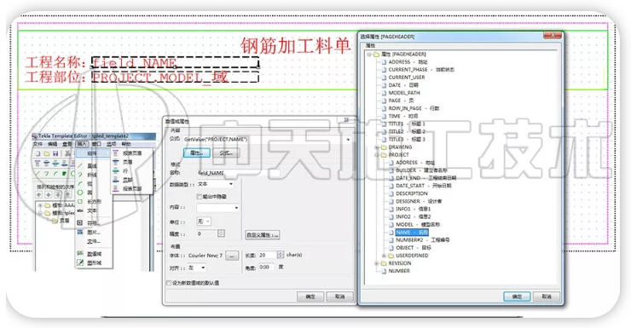The width and height of the screenshot is (631, 328).
Task: Open the 帮助 (Help) menu in Template Editor
Action: click(x=126, y=144)
